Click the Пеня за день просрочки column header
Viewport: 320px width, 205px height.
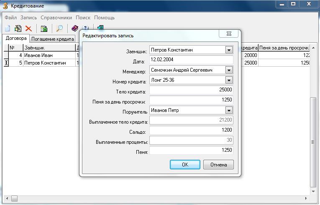pyautogui.click(x=284, y=48)
